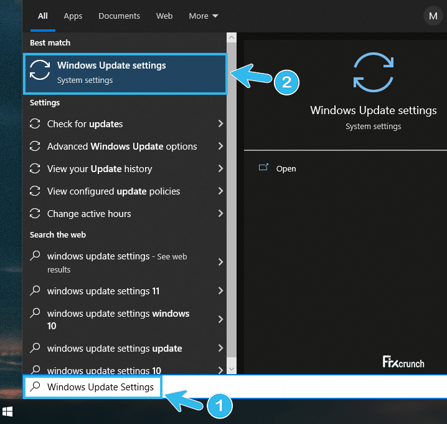Switch to the Documents tab
447x424 pixels.
coord(119,16)
